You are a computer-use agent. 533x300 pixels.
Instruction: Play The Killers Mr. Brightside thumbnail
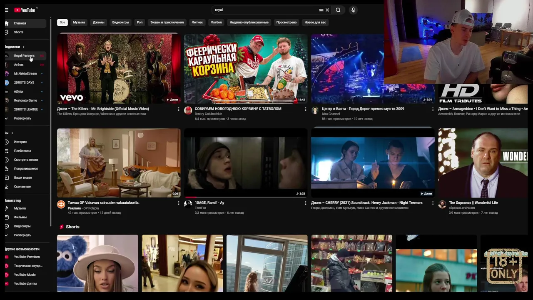pos(119,69)
